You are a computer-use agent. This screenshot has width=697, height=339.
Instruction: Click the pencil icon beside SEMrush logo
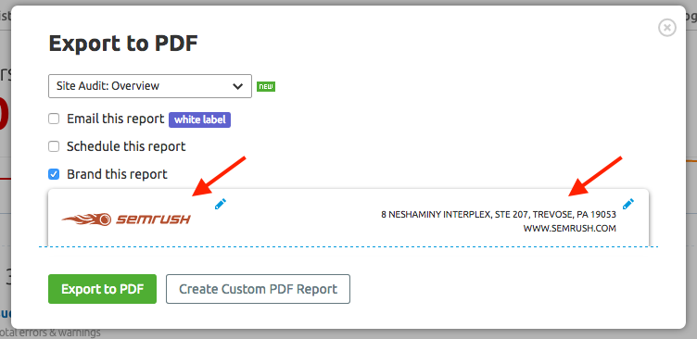coord(221,204)
